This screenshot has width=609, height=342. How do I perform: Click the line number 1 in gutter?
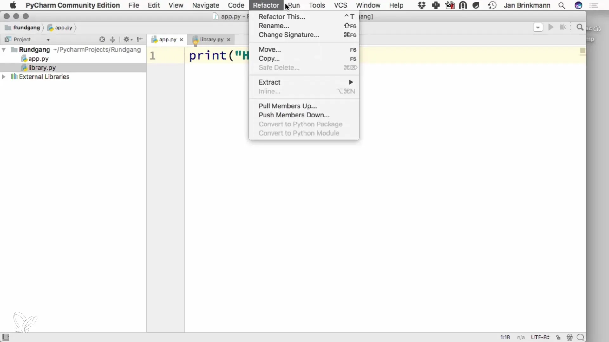click(153, 56)
